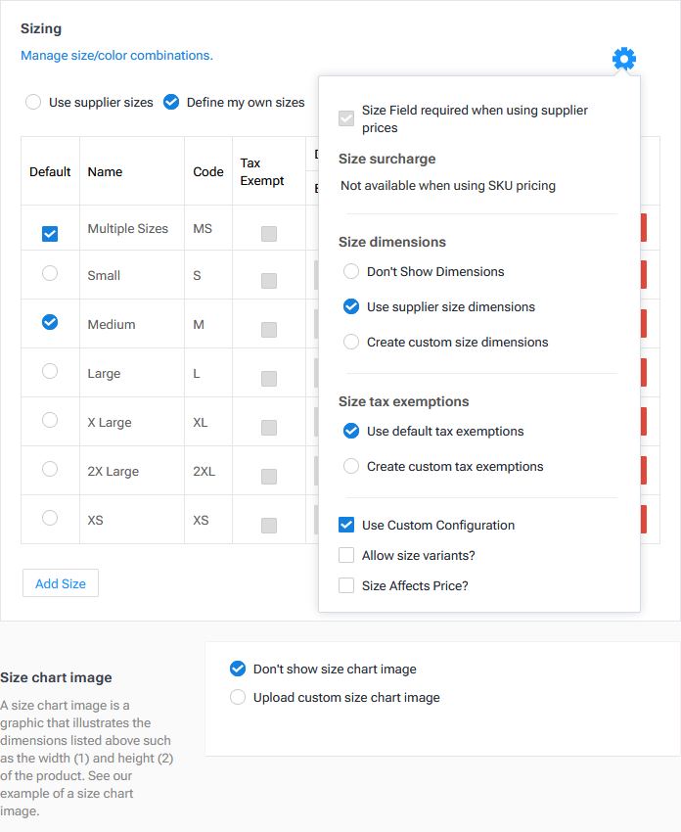Enable 'Size Affects Price?' checkbox

point(346,585)
